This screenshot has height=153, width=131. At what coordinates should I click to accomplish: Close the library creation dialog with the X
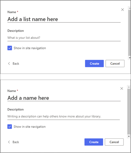122,88
